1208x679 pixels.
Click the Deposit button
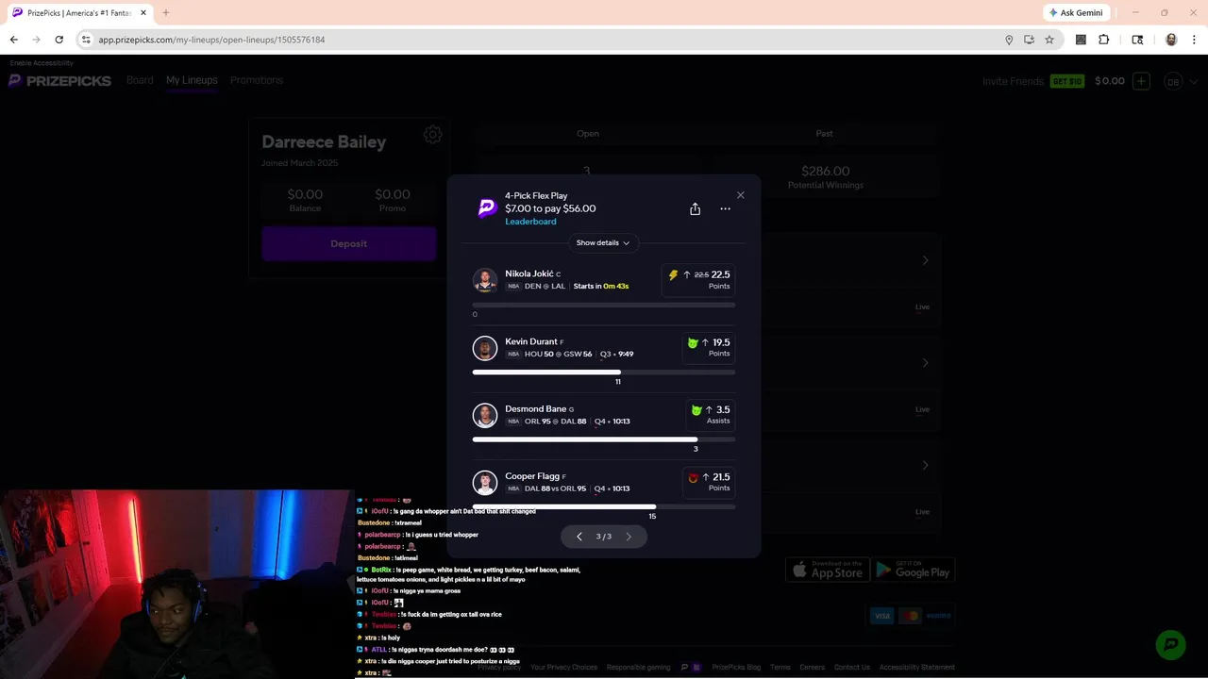pyautogui.click(x=348, y=243)
